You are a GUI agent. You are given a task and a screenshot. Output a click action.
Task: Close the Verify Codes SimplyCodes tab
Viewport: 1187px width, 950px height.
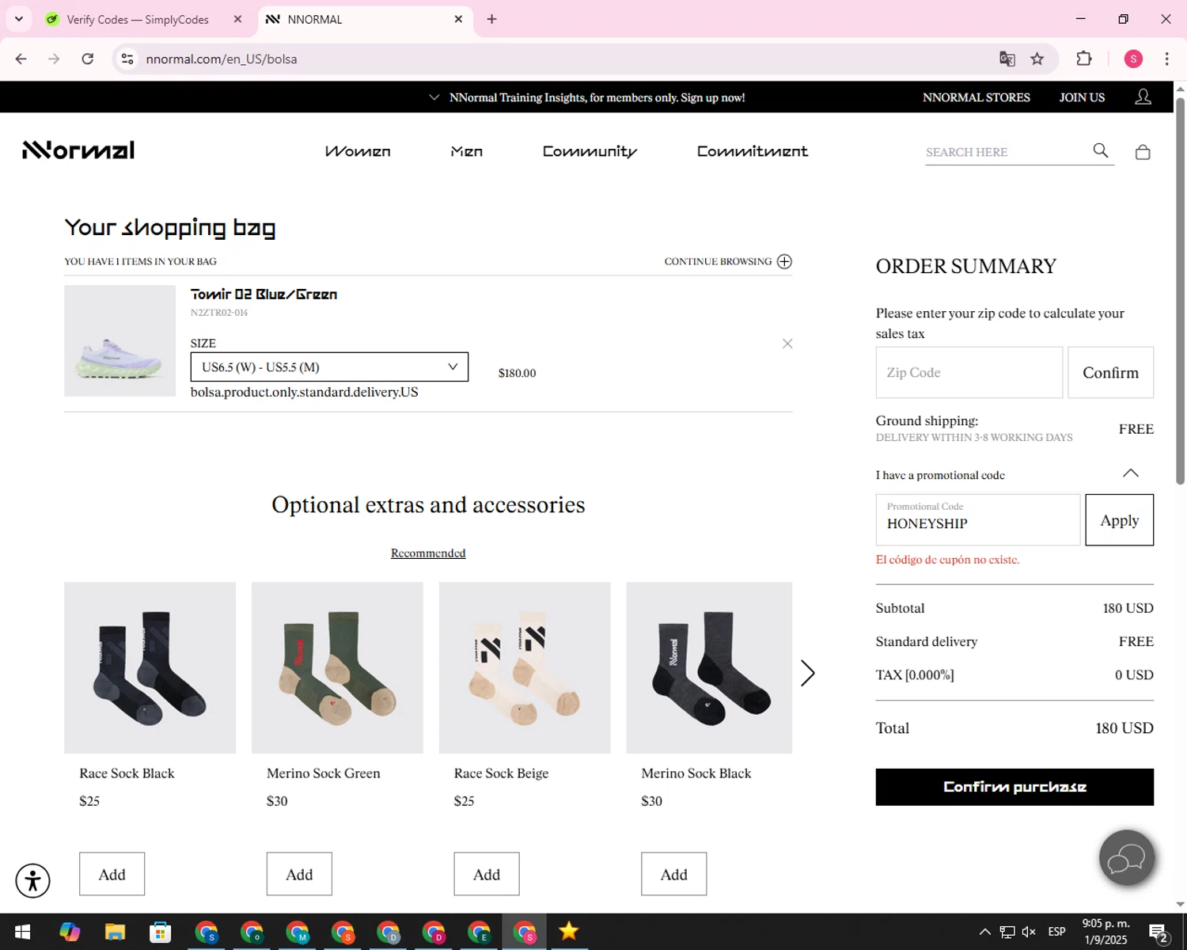click(237, 19)
